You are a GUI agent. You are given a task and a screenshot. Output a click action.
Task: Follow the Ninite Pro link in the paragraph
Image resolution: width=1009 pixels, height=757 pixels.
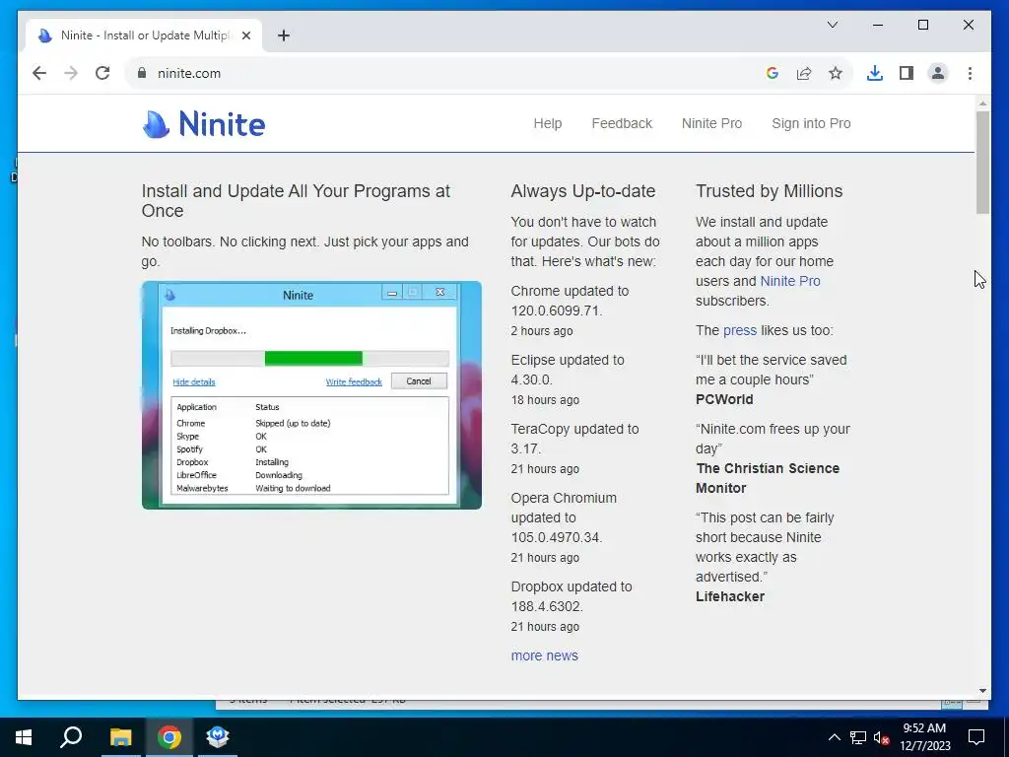[x=790, y=281]
